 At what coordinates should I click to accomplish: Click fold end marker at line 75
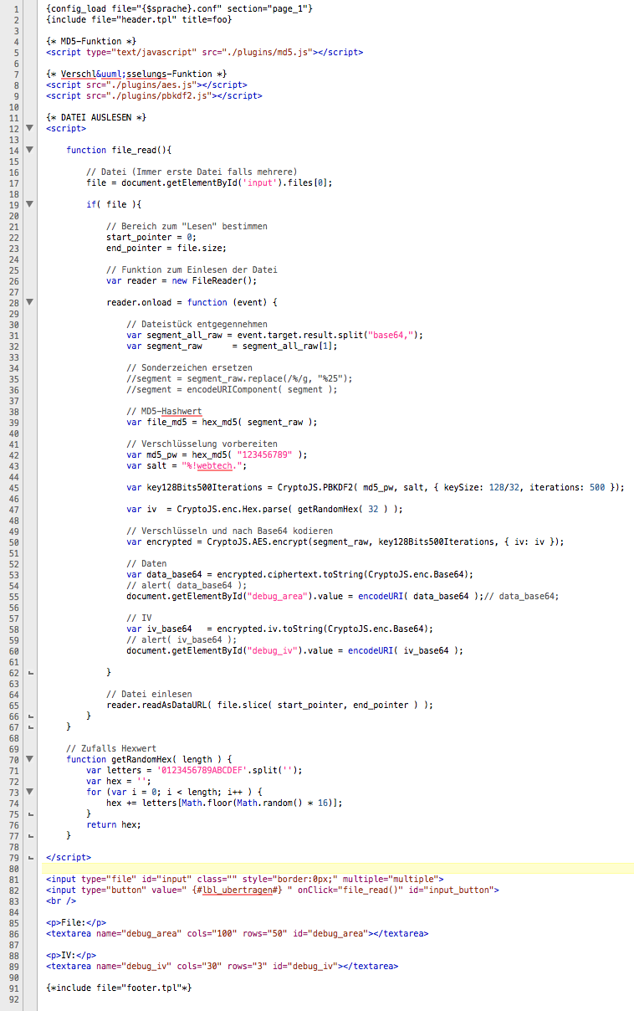pyautogui.click(x=30, y=813)
